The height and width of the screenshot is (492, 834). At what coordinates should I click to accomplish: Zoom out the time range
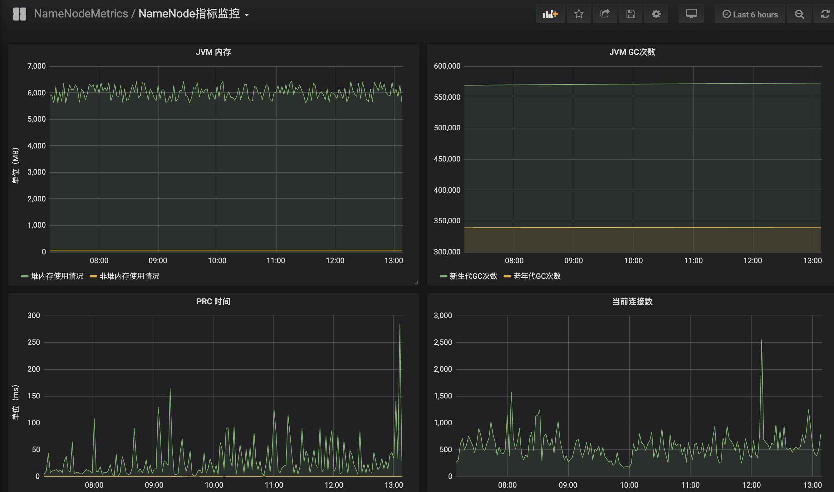click(799, 14)
